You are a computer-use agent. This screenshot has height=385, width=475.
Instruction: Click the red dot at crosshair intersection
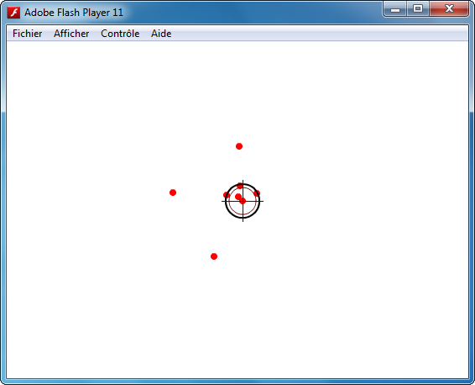click(243, 201)
